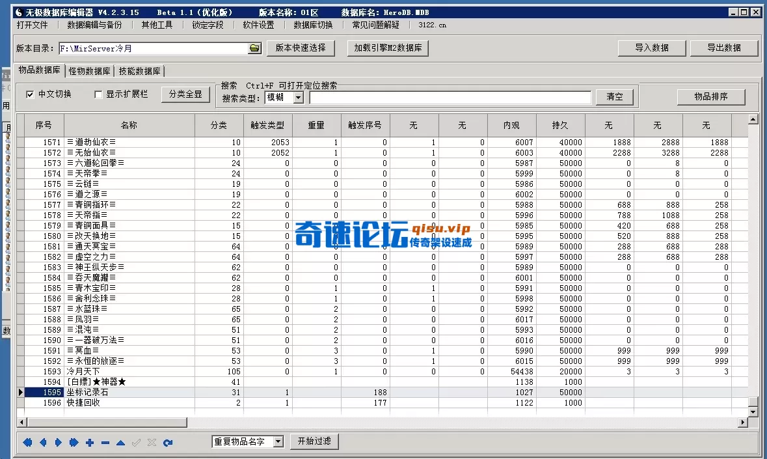Click the vertical scrollbar down arrow
Screen dimensions: 767x459
tap(753, 412)
